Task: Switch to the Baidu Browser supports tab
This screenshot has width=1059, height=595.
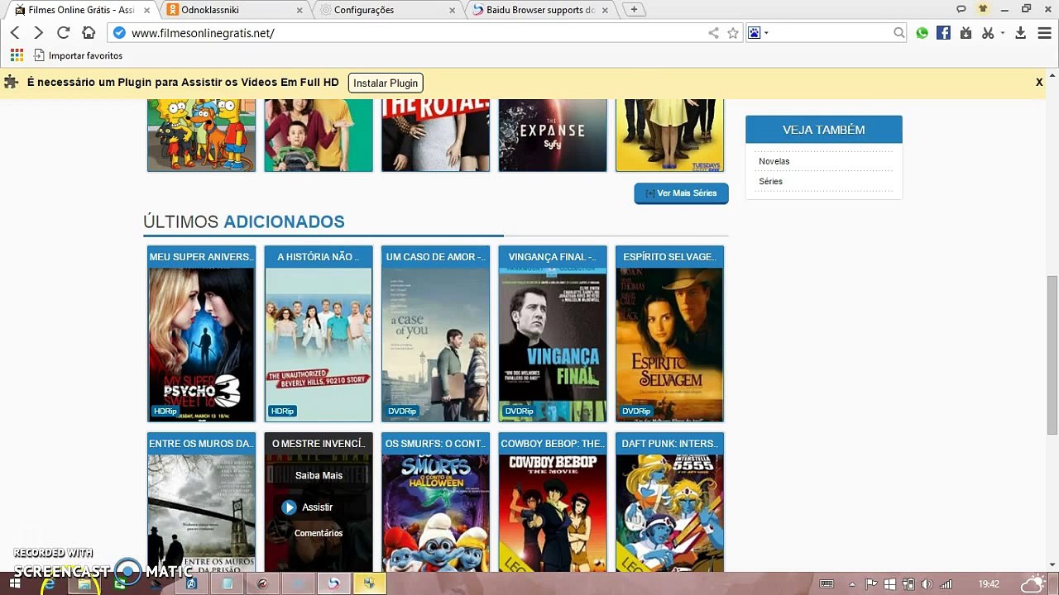Action: [x=542, y=10]
